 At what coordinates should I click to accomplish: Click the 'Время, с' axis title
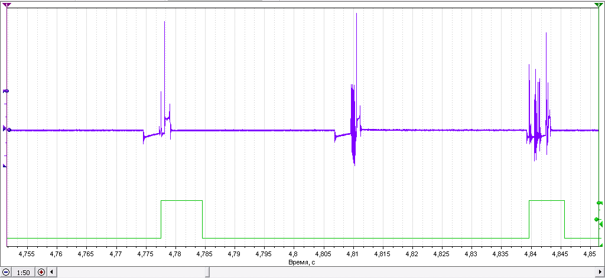click(x=302, y=263)
